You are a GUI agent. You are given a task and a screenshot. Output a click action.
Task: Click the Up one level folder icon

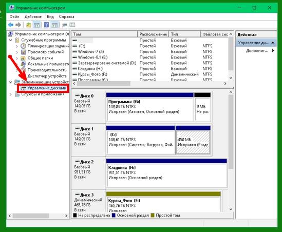tap(29, 25)
